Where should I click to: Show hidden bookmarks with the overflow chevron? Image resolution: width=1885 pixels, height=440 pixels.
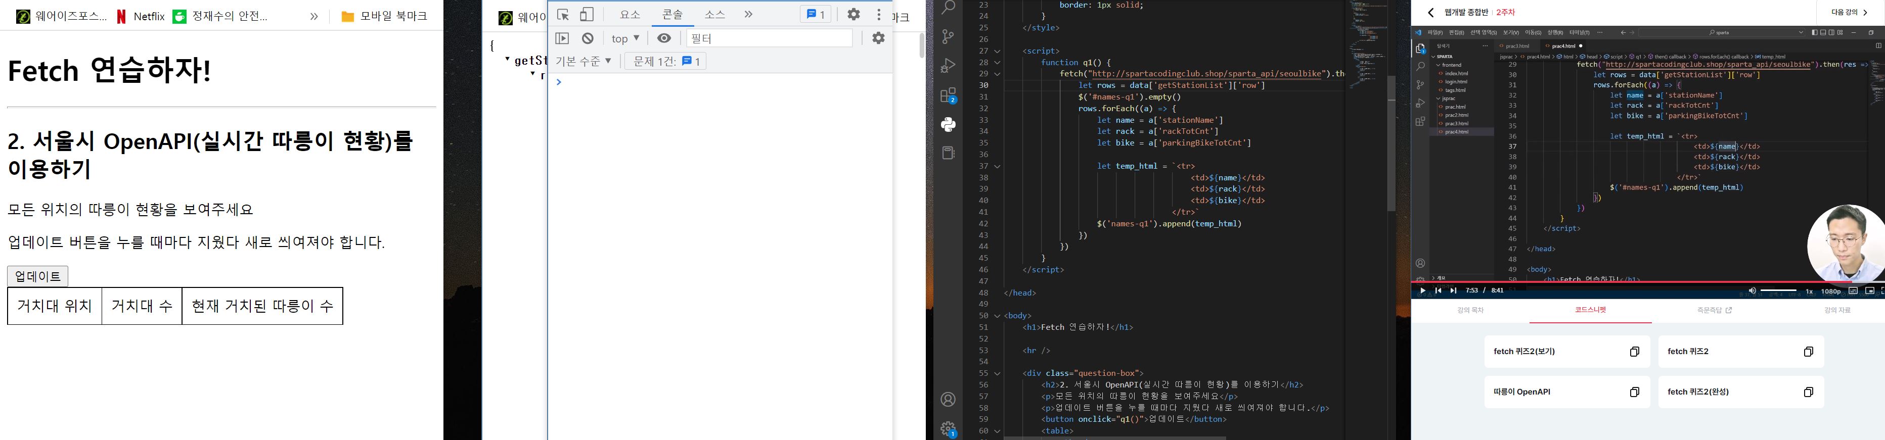pyautogui.click(x=314, y=16)
